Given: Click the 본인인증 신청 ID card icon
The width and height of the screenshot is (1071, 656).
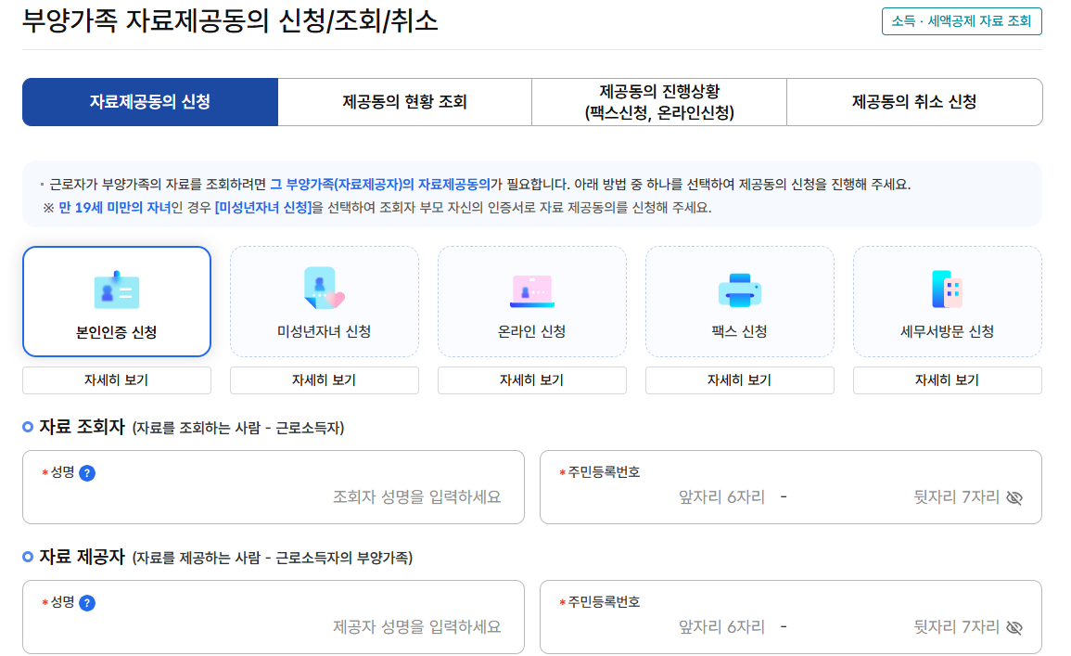Looking at the screenshot, I should click(117, 289).
